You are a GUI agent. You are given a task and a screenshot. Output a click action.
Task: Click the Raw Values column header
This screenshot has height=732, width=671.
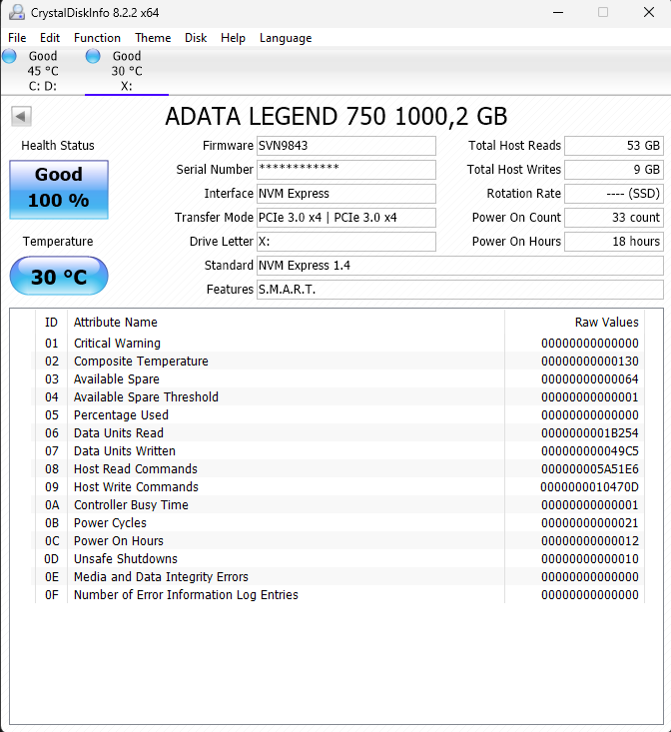pos(574,323)
